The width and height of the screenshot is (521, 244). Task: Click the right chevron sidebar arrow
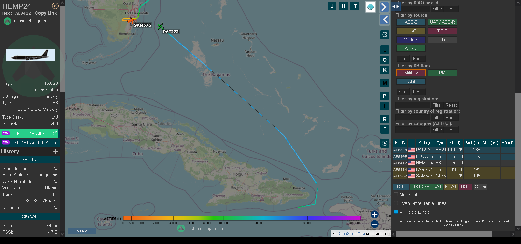click(385, 7)
